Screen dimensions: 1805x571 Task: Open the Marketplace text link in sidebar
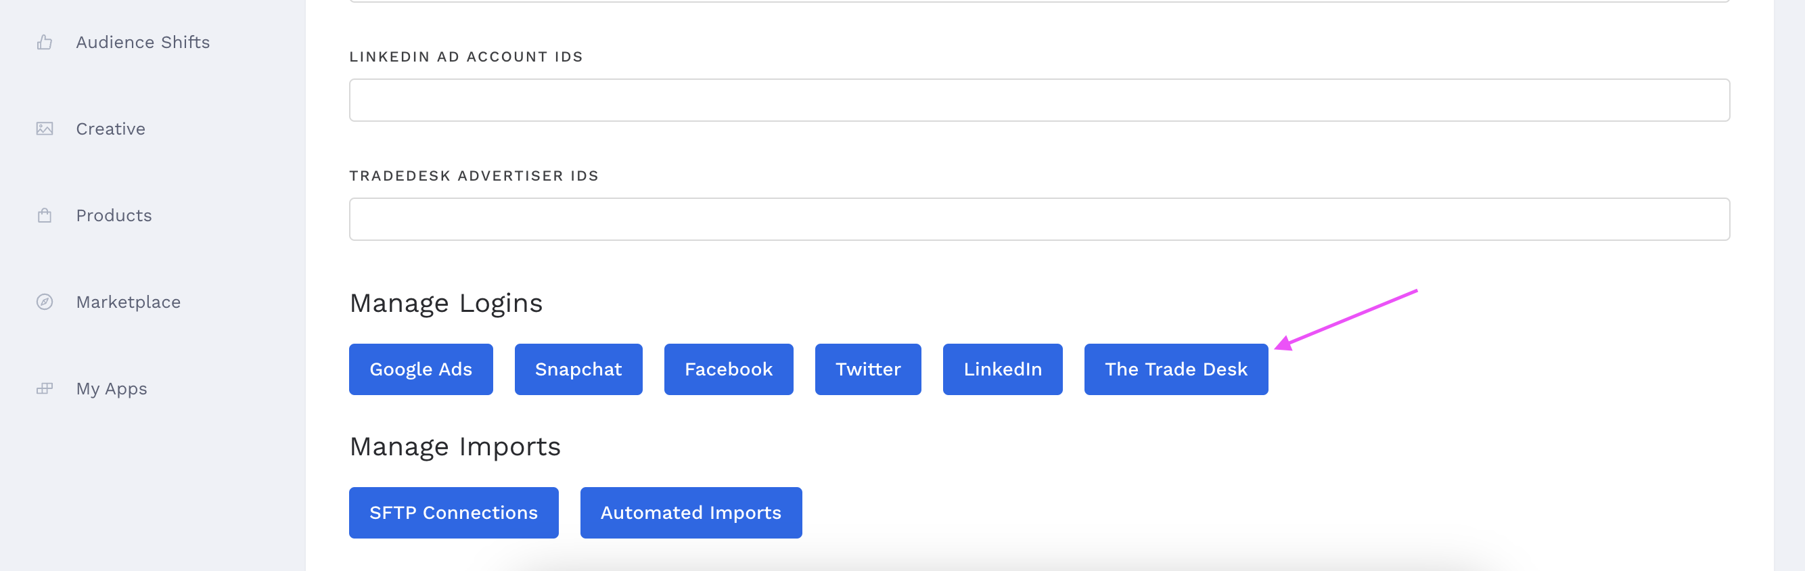tap(129, 302)
